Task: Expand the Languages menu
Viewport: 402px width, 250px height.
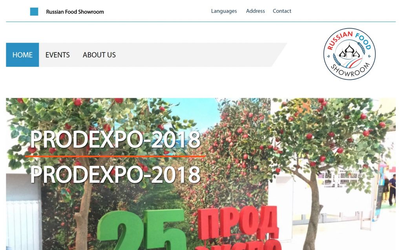Action: (x=224, y=11)
